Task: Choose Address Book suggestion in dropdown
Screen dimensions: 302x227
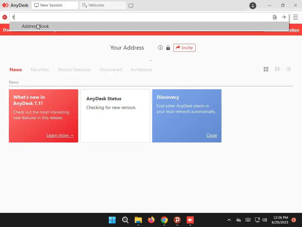Action: [x=149, y=26]
